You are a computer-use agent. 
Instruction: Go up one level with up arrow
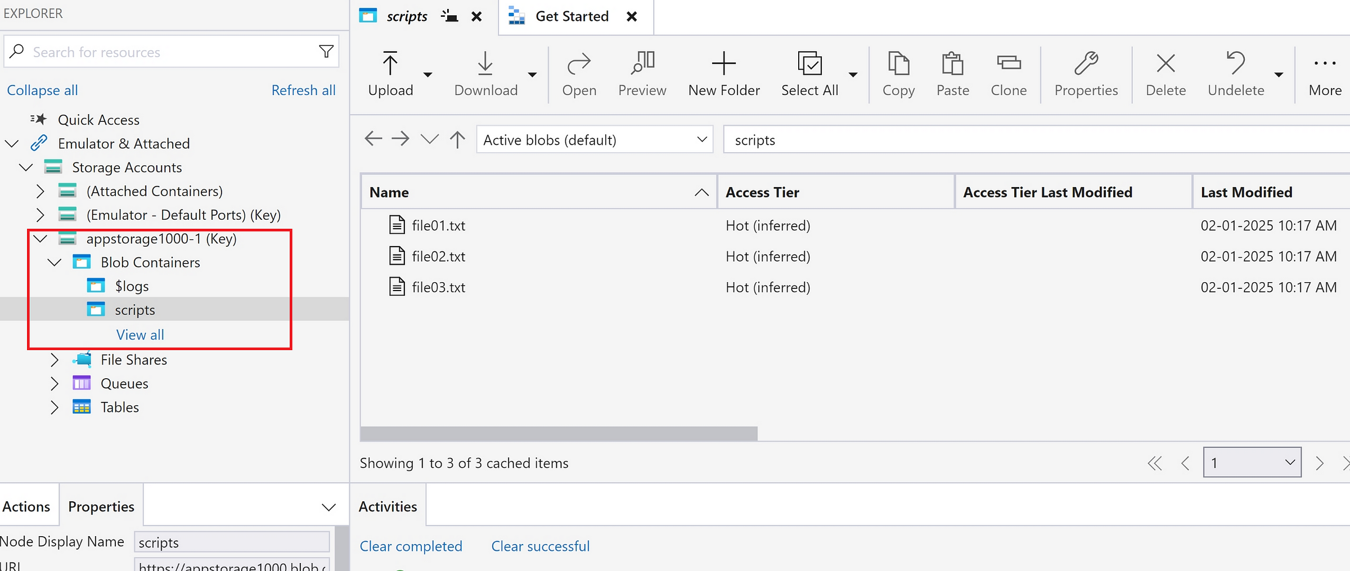click(457, 139)
